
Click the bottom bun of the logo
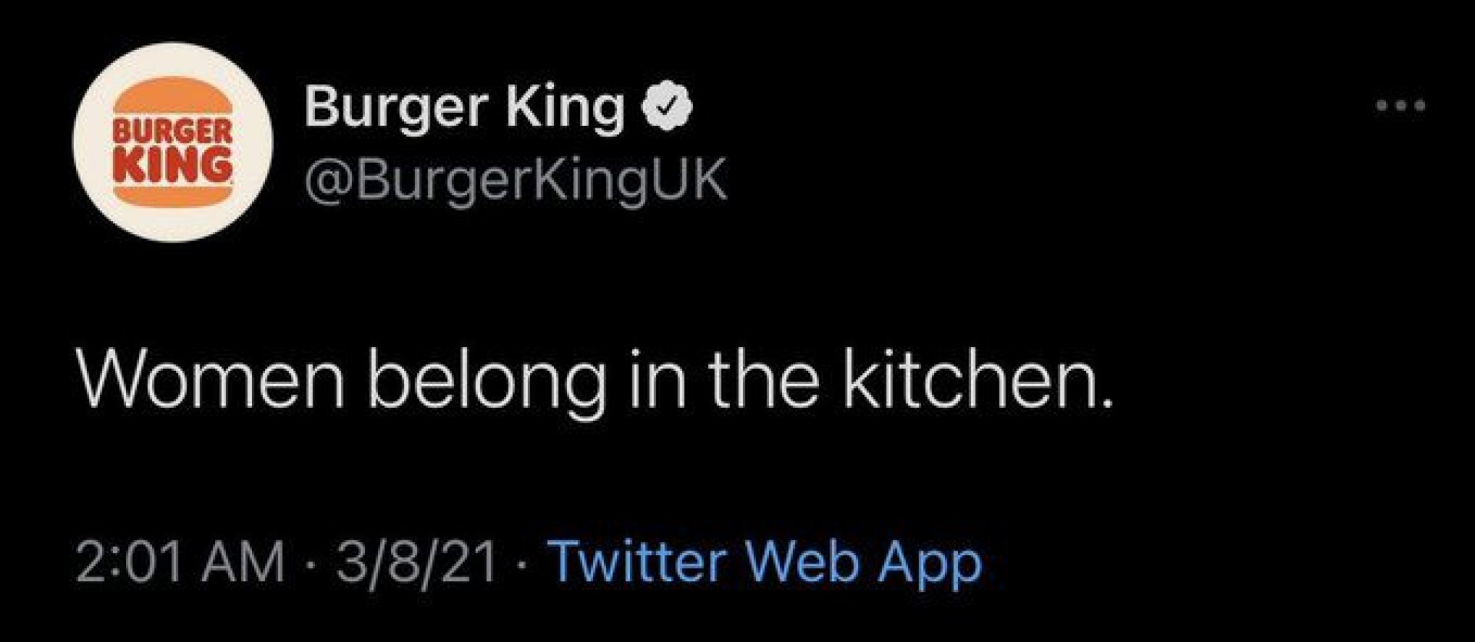coord(173,194)
